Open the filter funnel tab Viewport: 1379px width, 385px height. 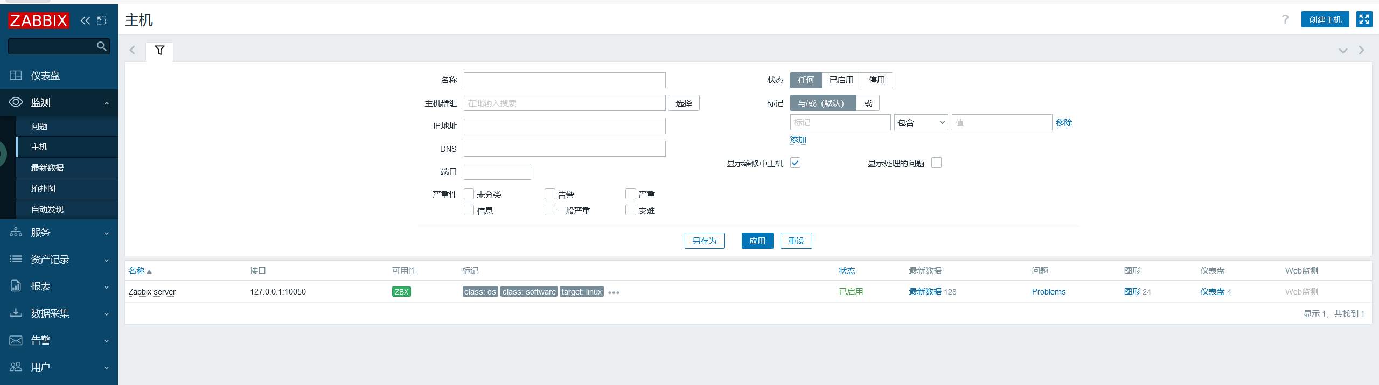pyautogui.click(x=159, y=51)
